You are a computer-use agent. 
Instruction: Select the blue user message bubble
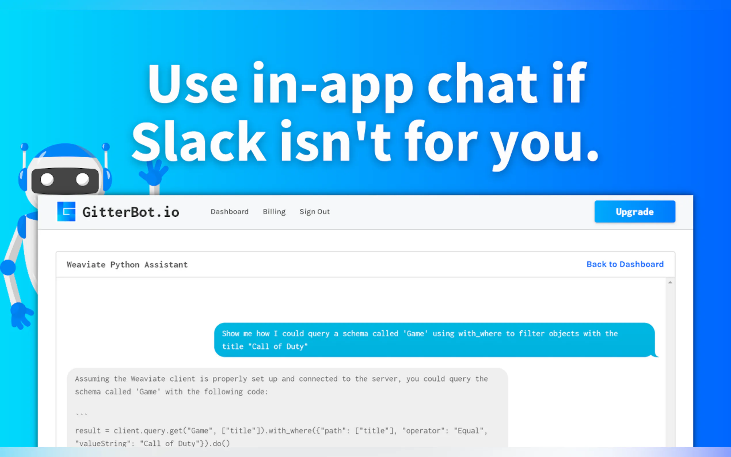pos(434,340)
